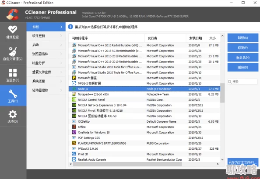Image resolution: width=260 pixels, height=179 pixels.
Task: Click the 'Node.js Foundation' publisher cell
Action: [159, 89]
